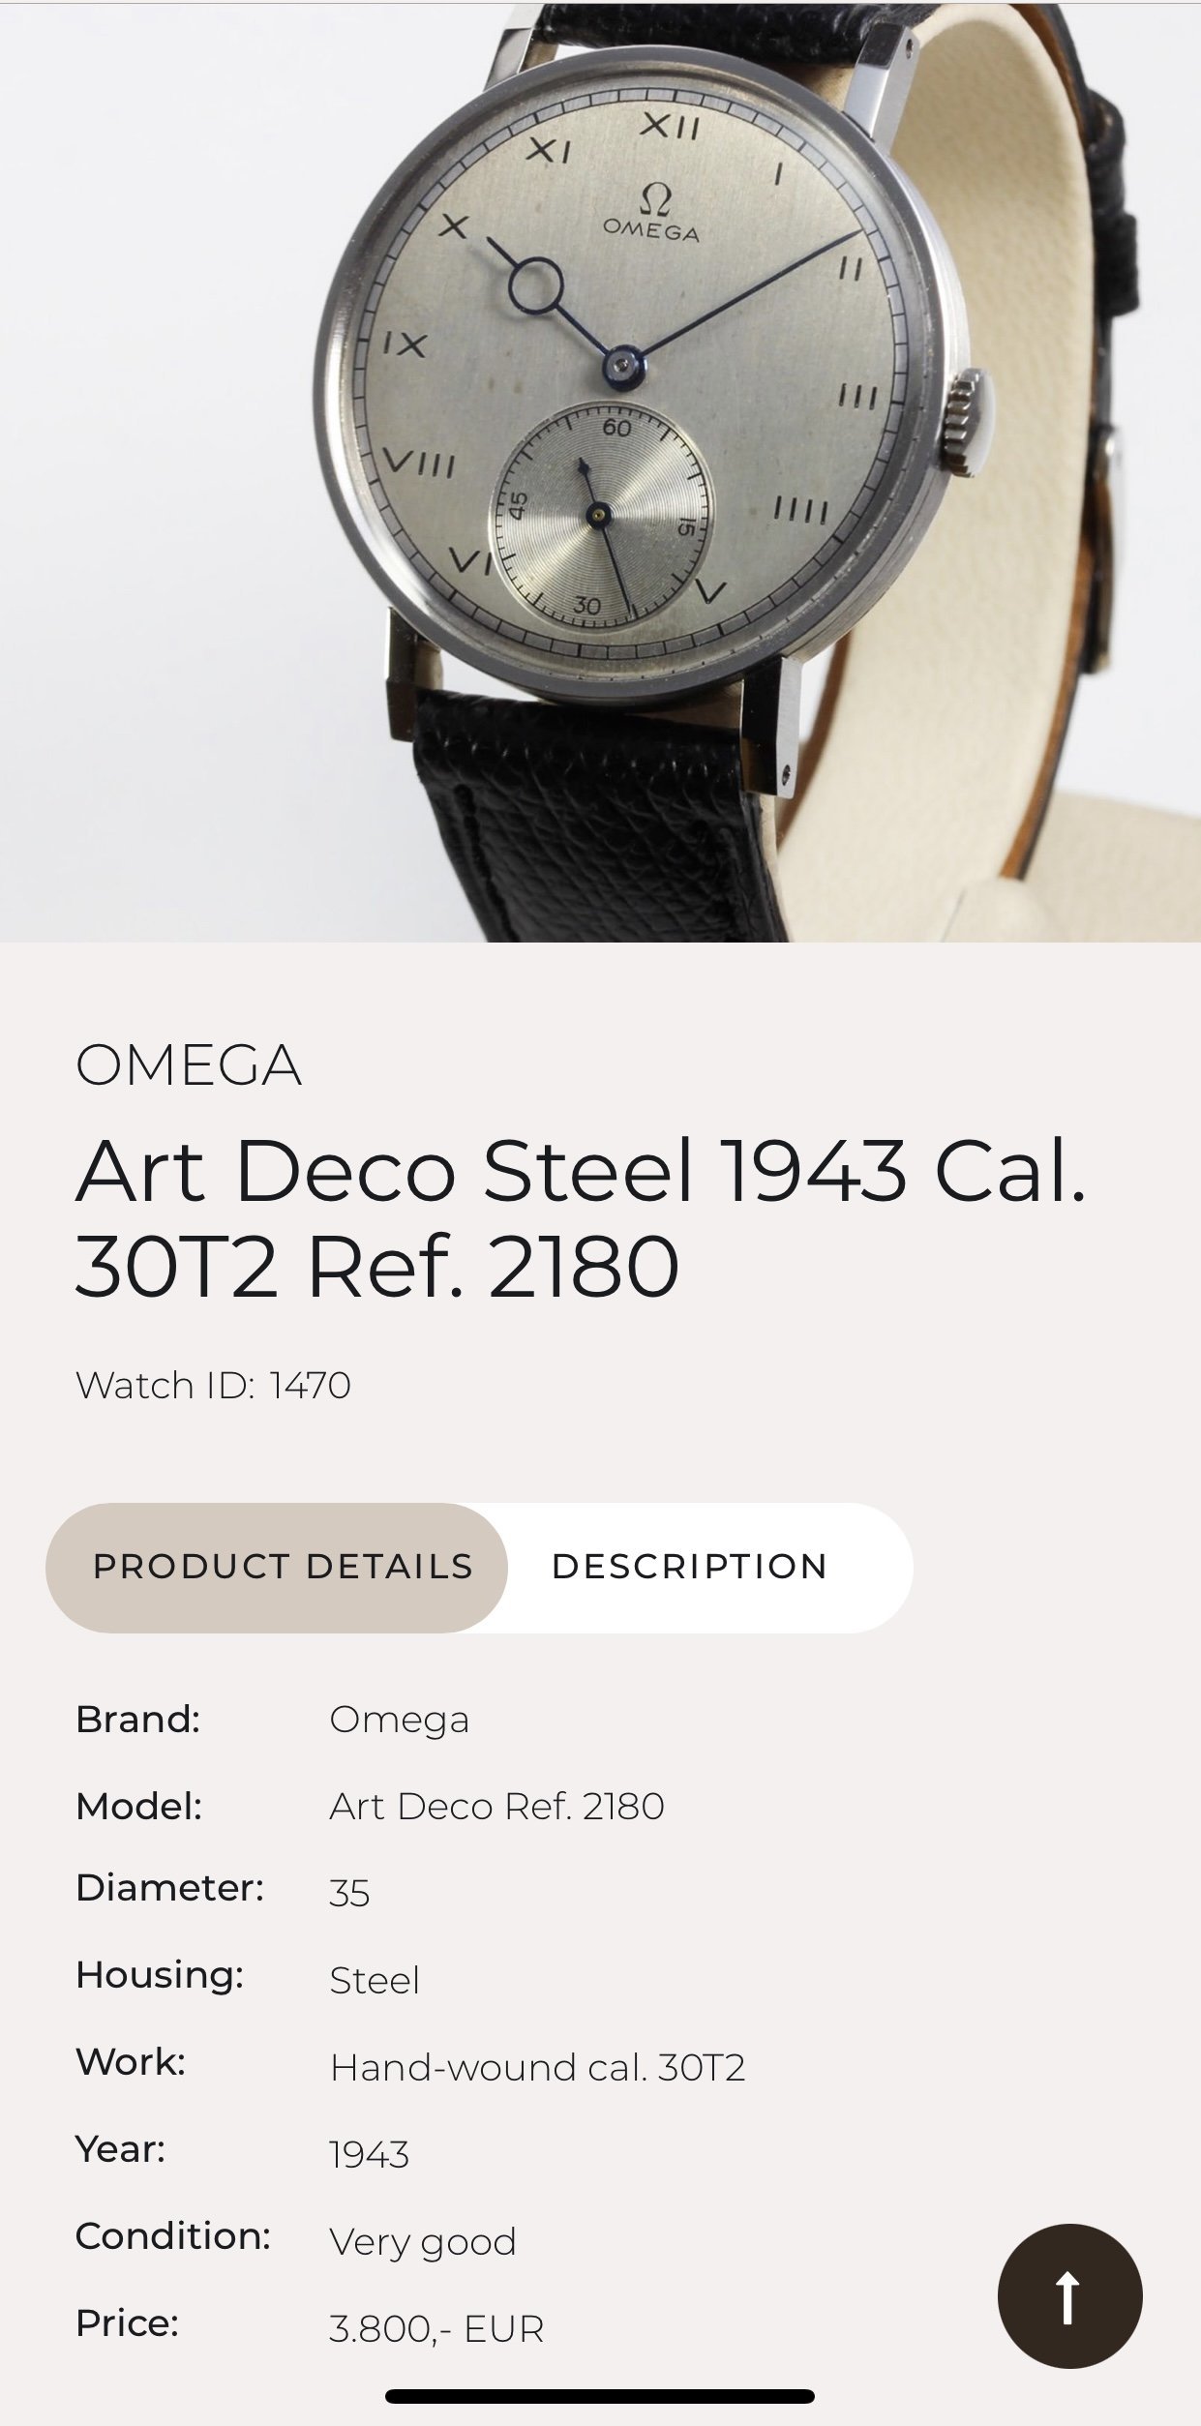Tap the Art Deco Steel 1943 product title
Viewport: 1201px width, 2426px height.
point(581,1218)
